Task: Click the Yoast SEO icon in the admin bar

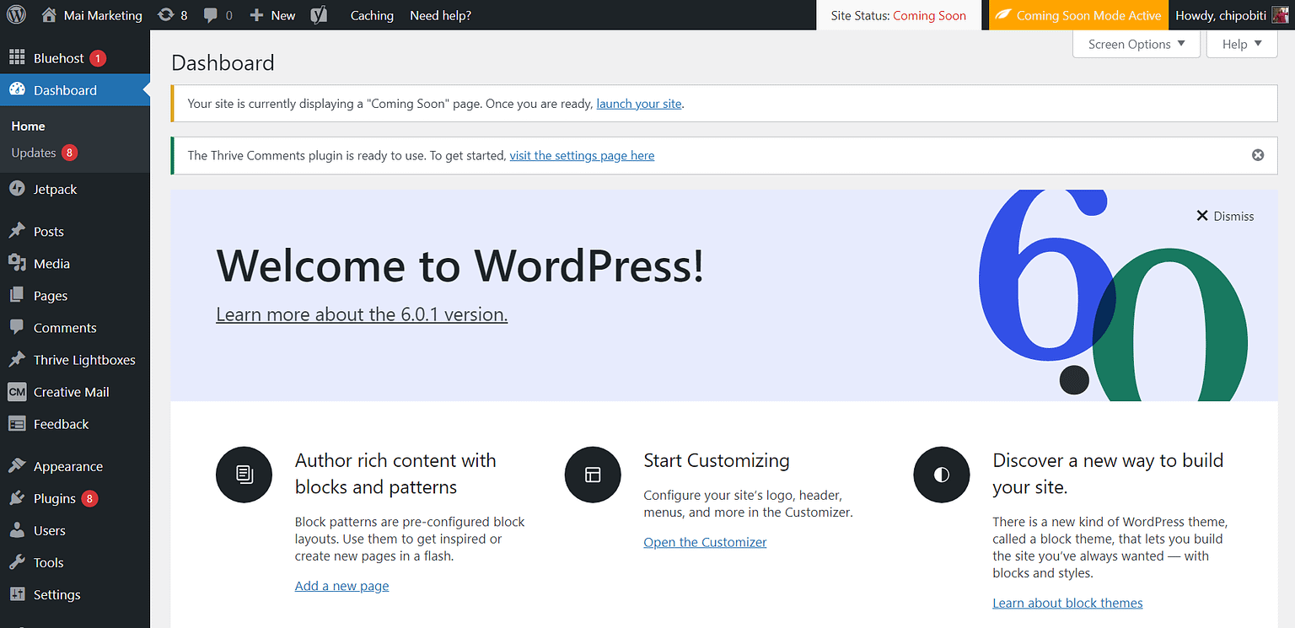Action: (319, 14)
